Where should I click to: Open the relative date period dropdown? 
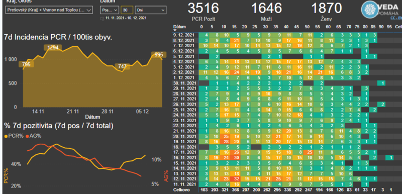tap(110, 10)
